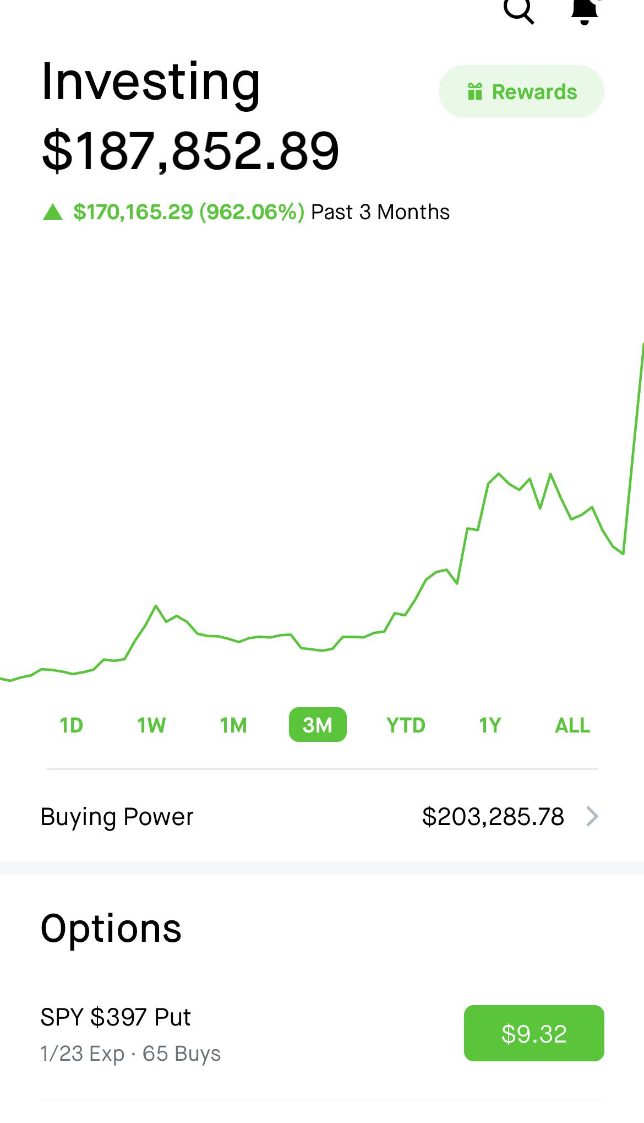
Task: Select the 1W time range
Action: coord(151,725)
